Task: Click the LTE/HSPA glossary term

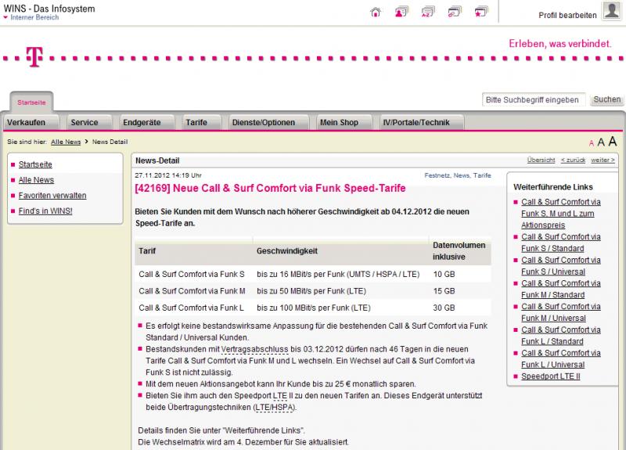Action: pyautogui.click(x=275, y=408)
